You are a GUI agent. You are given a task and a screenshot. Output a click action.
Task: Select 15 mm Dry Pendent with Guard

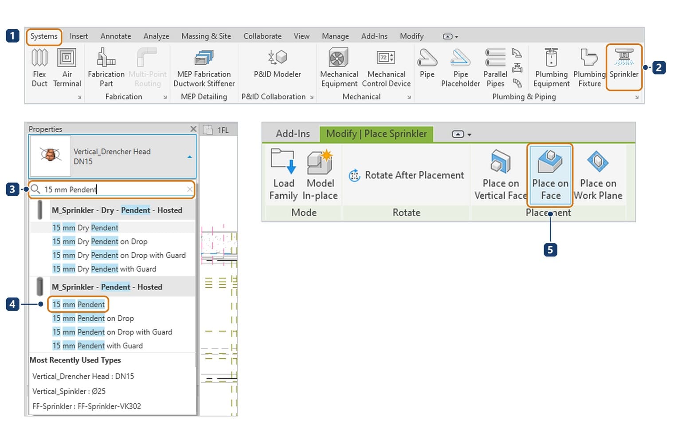point(104,269)
